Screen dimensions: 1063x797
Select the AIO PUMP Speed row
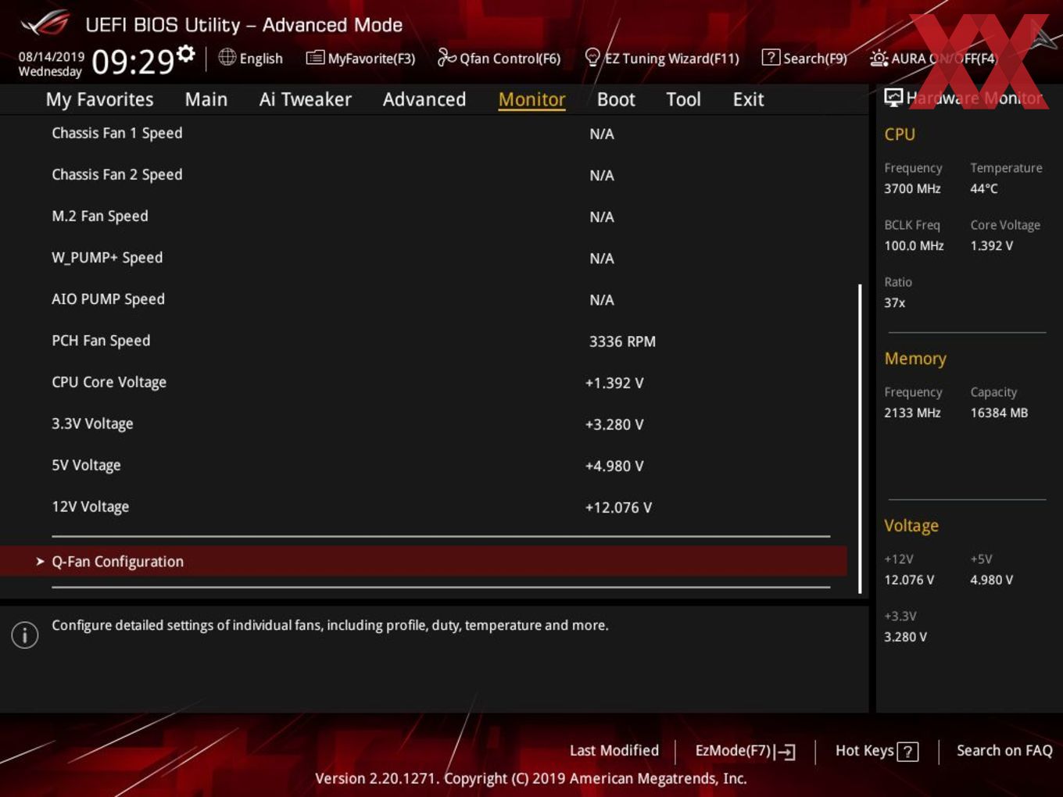point(423,299)
